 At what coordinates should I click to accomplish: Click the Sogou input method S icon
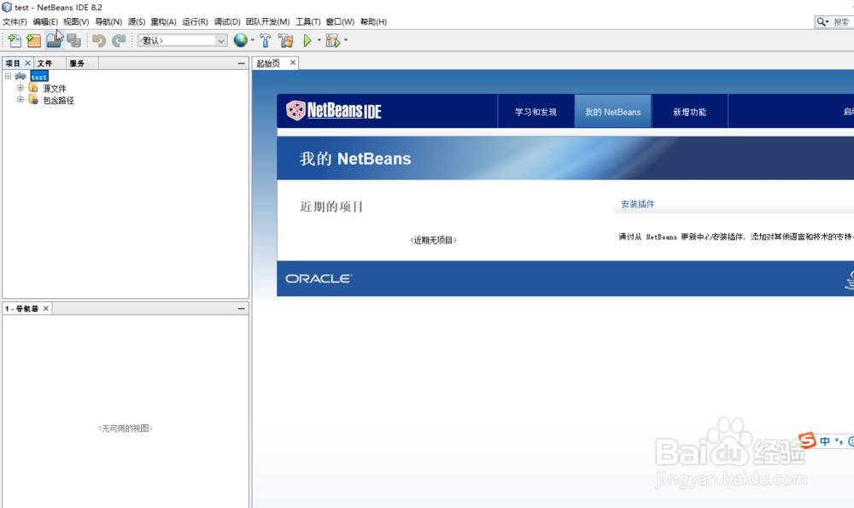[807, 440]
